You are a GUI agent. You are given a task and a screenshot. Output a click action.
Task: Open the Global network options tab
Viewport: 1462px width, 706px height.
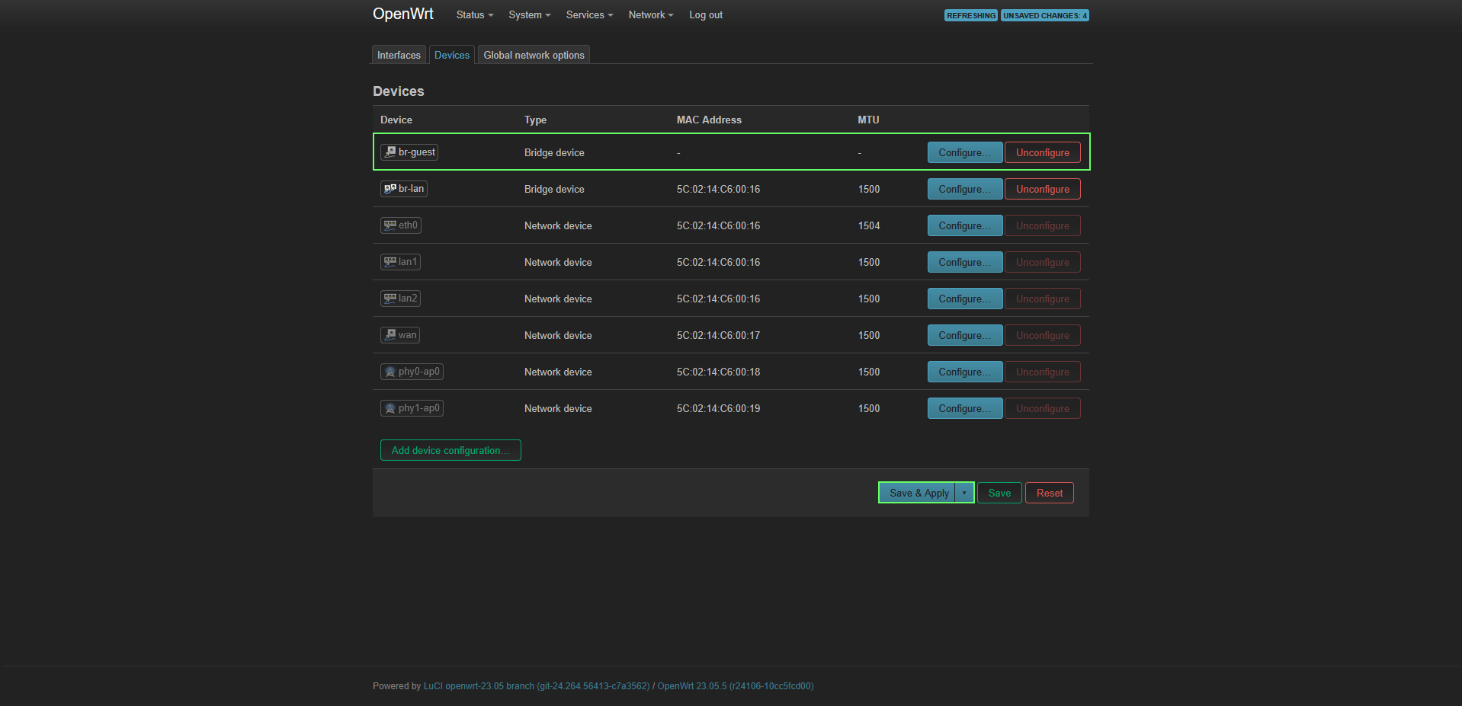tap(534, 55)
